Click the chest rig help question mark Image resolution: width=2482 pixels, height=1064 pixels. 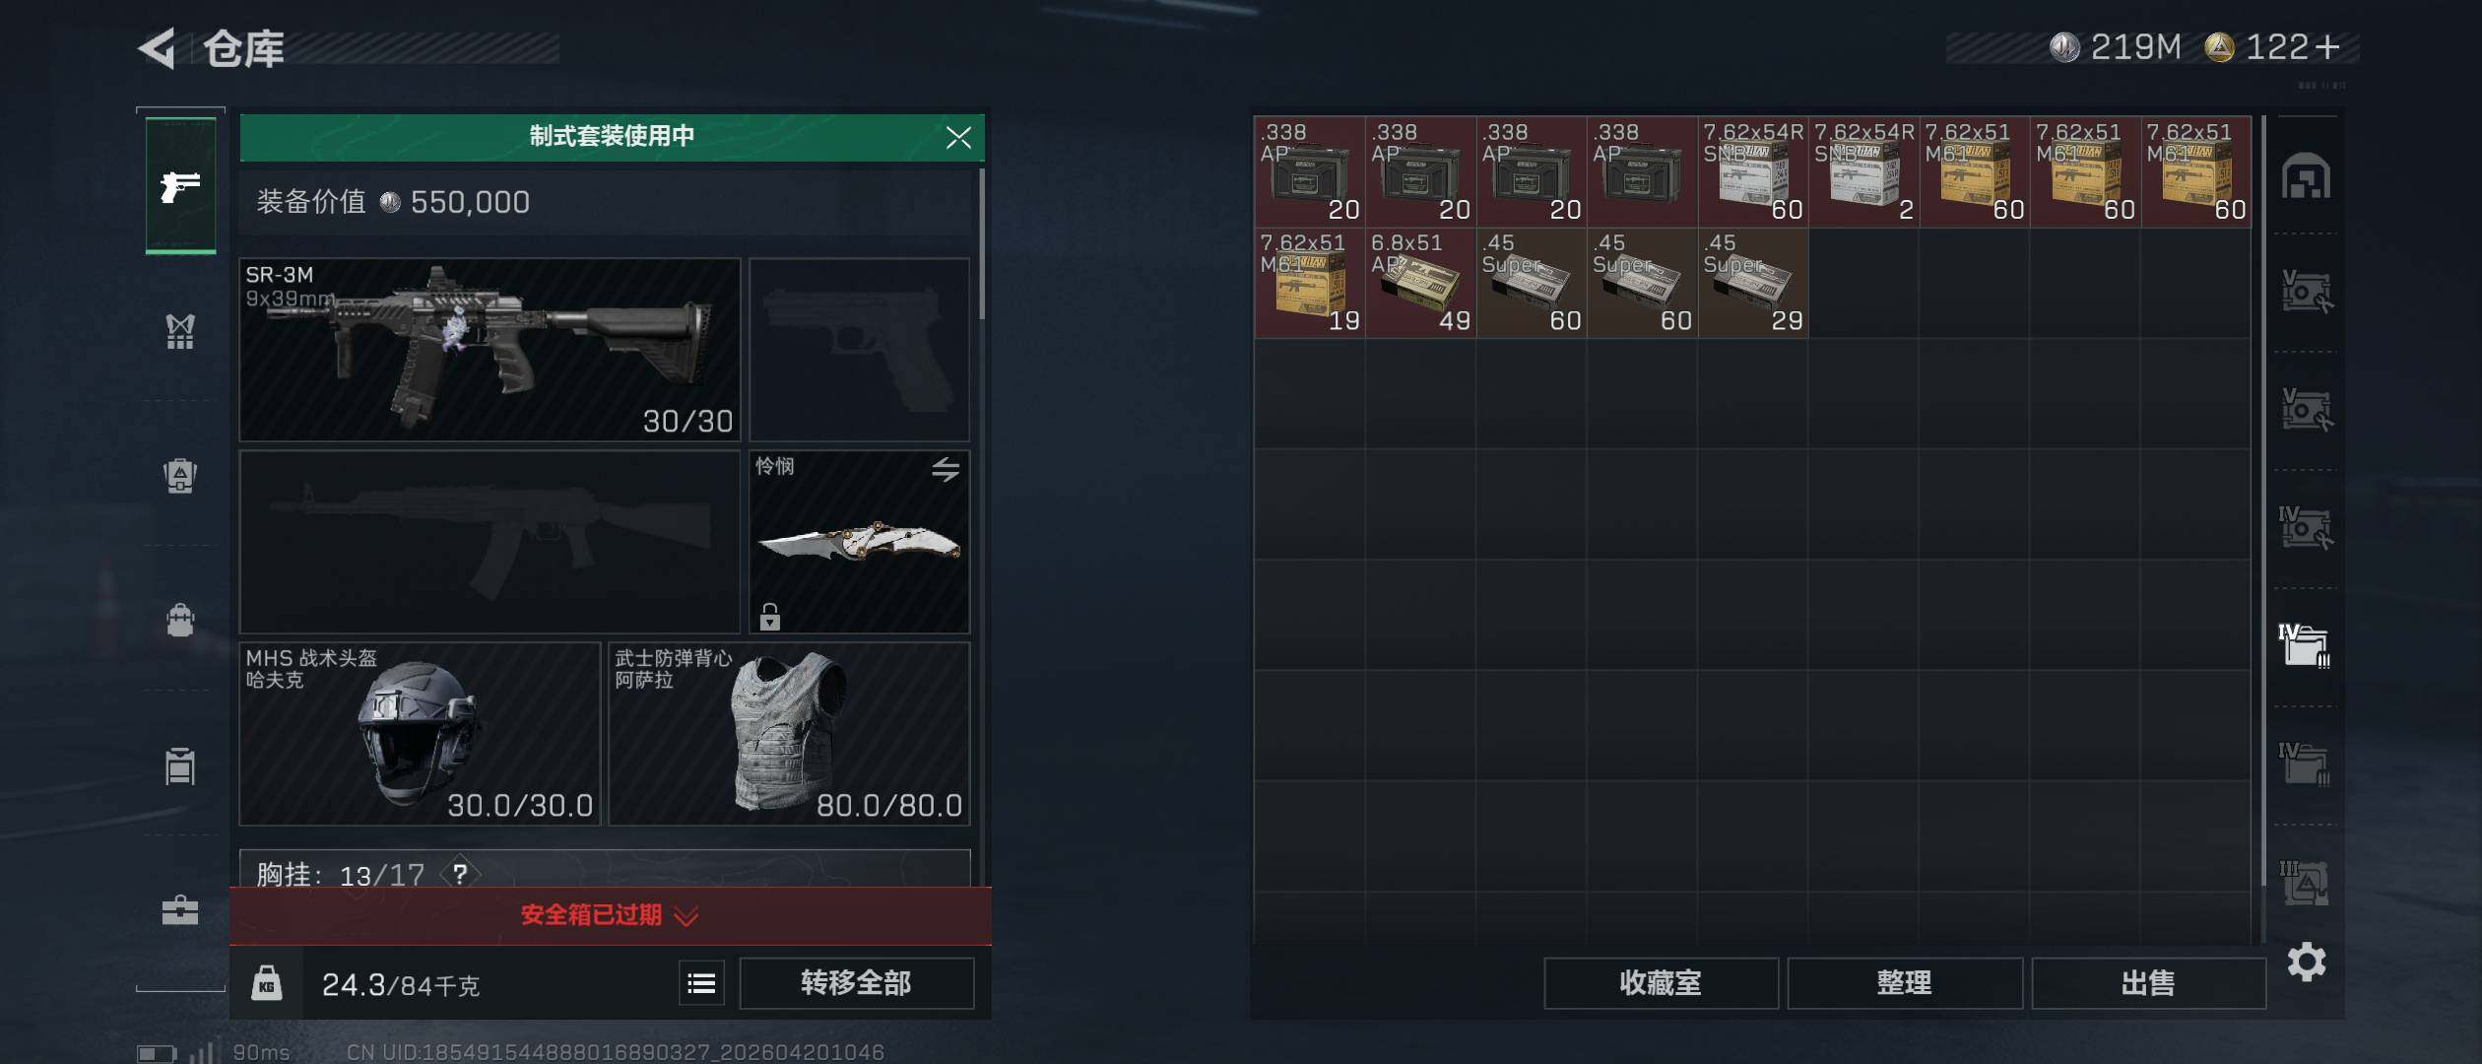point(460,874)
